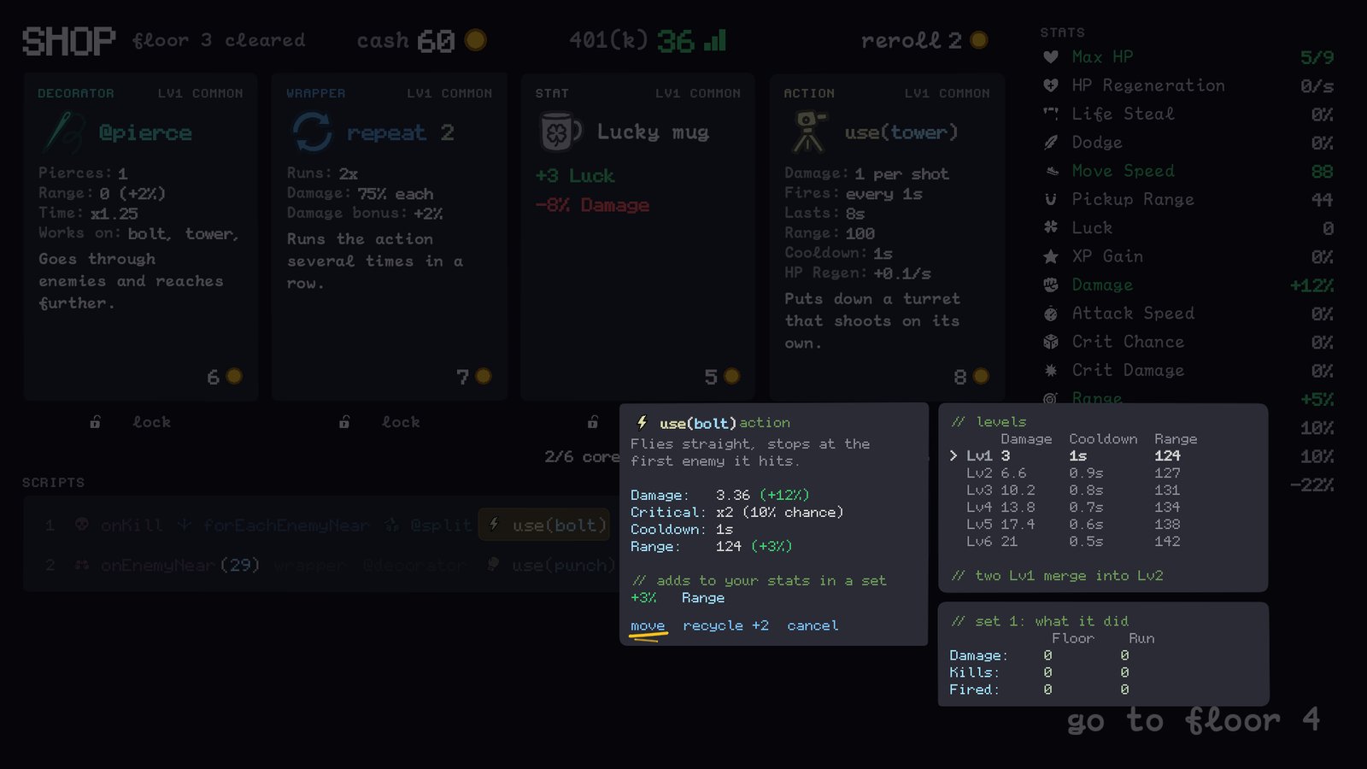Select the Lucky mug clover icon

pos(560,132)
